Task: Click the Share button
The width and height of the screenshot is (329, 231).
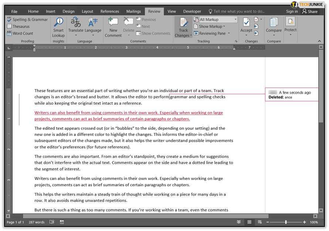Action: click(x=310, y=11)
